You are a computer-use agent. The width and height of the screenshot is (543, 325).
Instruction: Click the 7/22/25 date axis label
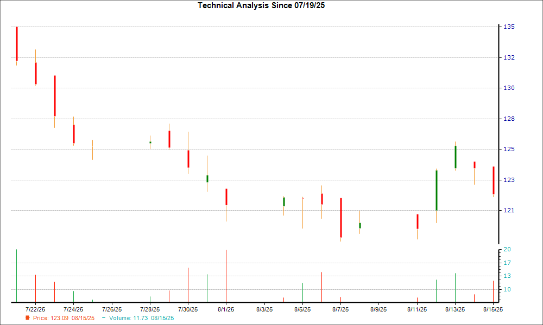(35, 309)
